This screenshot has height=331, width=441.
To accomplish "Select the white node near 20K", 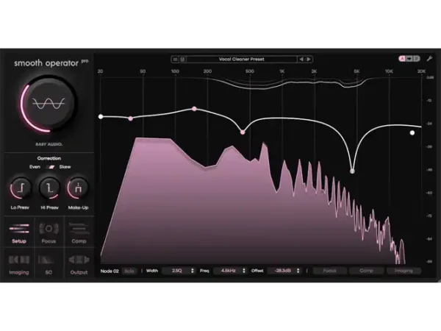I will click(x=412, y=132).
